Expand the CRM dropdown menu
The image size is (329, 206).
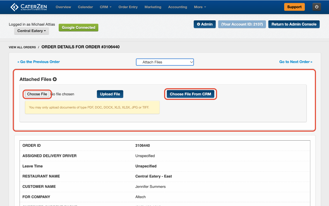106,7
